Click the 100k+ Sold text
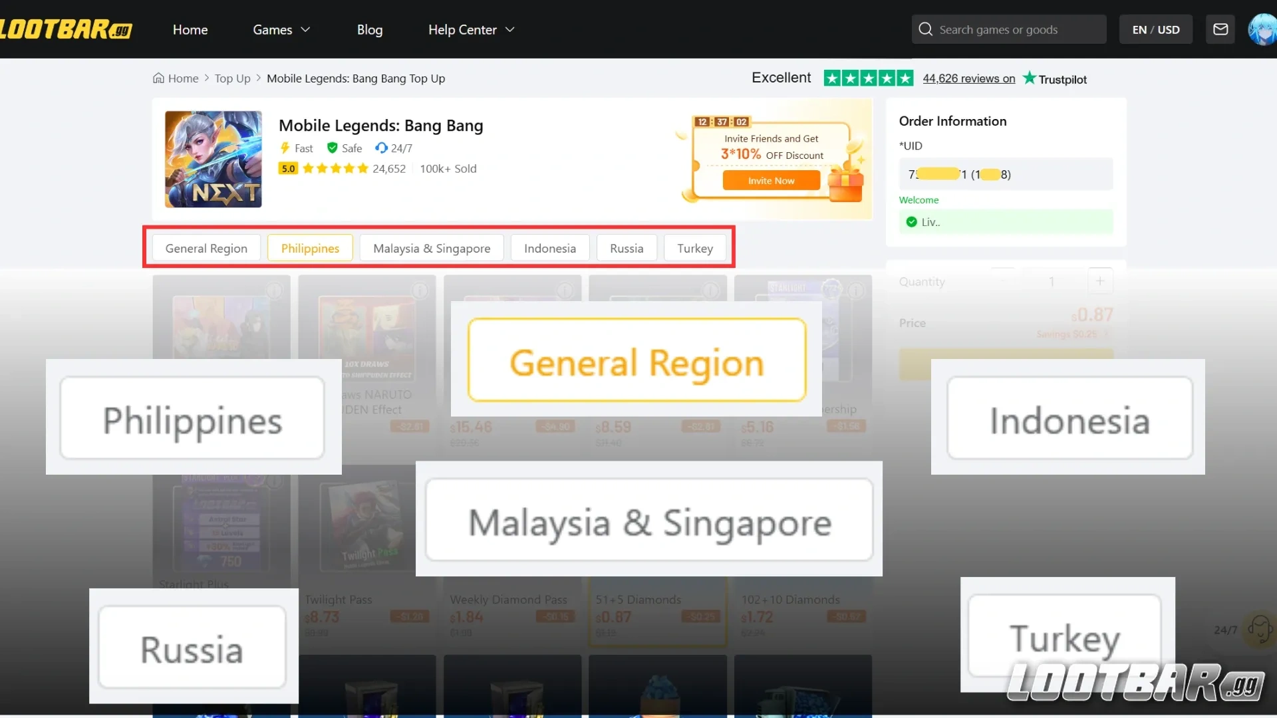 [448, 168]
